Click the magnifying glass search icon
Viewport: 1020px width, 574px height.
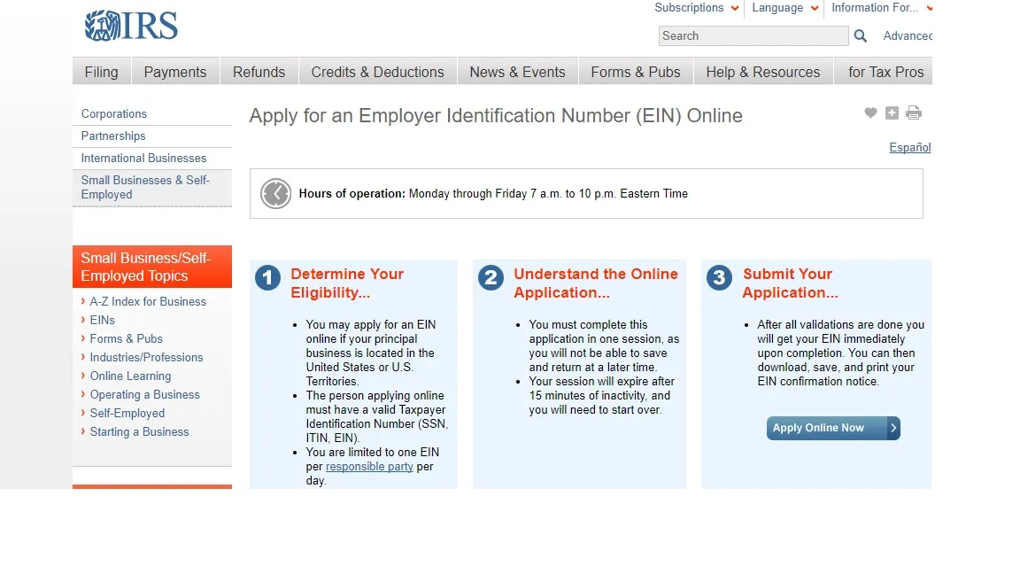point(860,35)
